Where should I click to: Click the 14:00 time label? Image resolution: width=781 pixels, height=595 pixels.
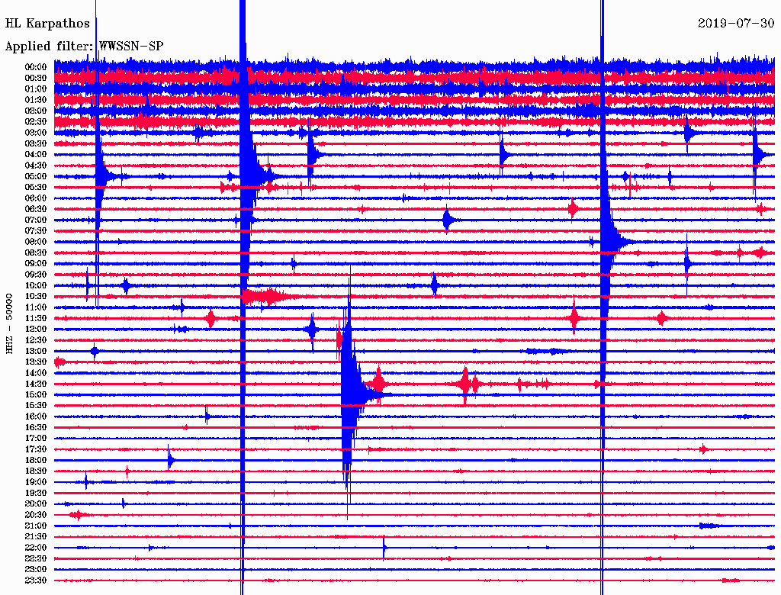click(36, 373)
